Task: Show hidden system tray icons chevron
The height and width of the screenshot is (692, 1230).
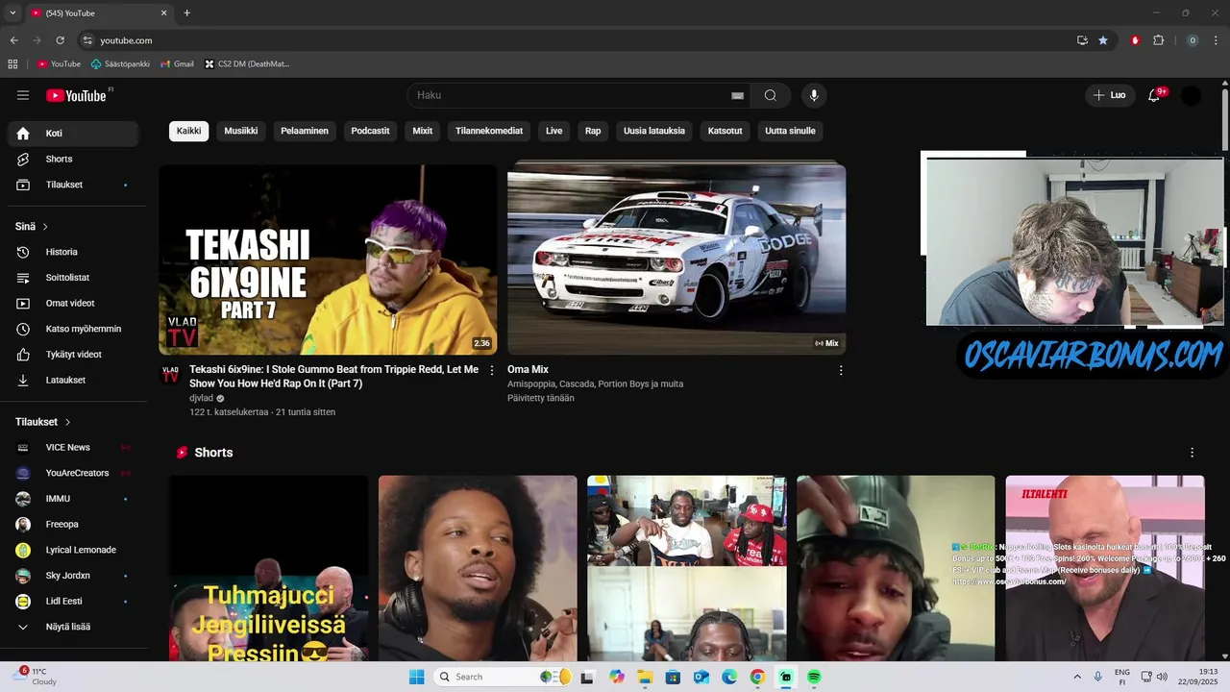Action: (1076, 677)
